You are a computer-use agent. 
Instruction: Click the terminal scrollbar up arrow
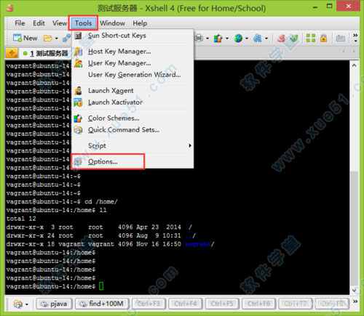355,65
